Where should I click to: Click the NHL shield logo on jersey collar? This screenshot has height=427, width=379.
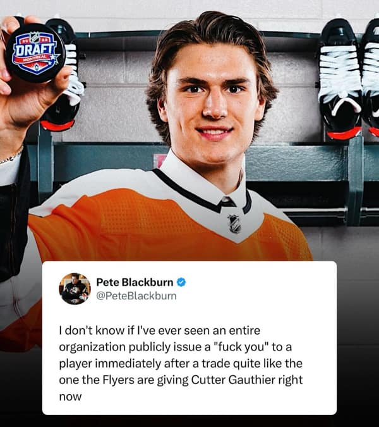point(234,224)
